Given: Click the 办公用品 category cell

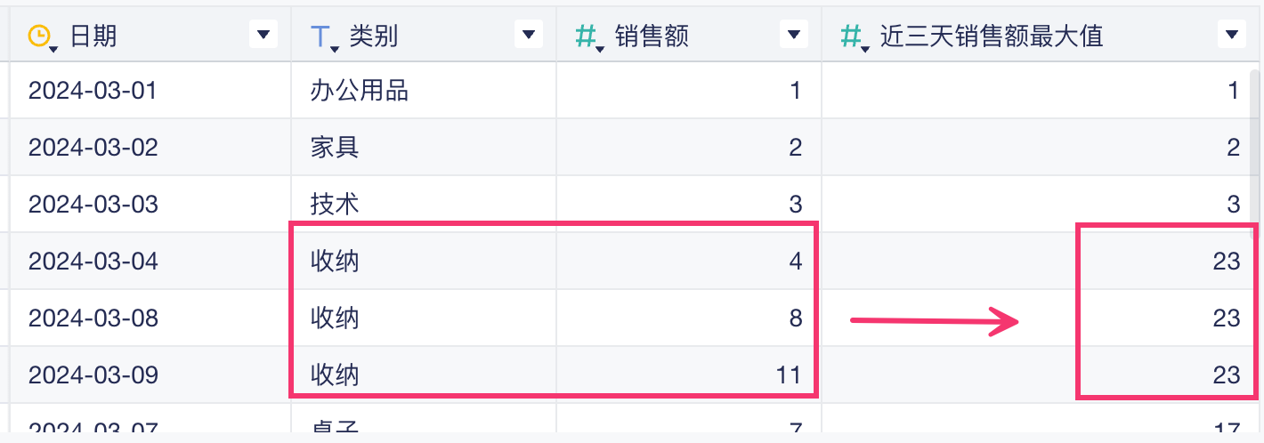Looking at the screenshot, I should (360, 90).
